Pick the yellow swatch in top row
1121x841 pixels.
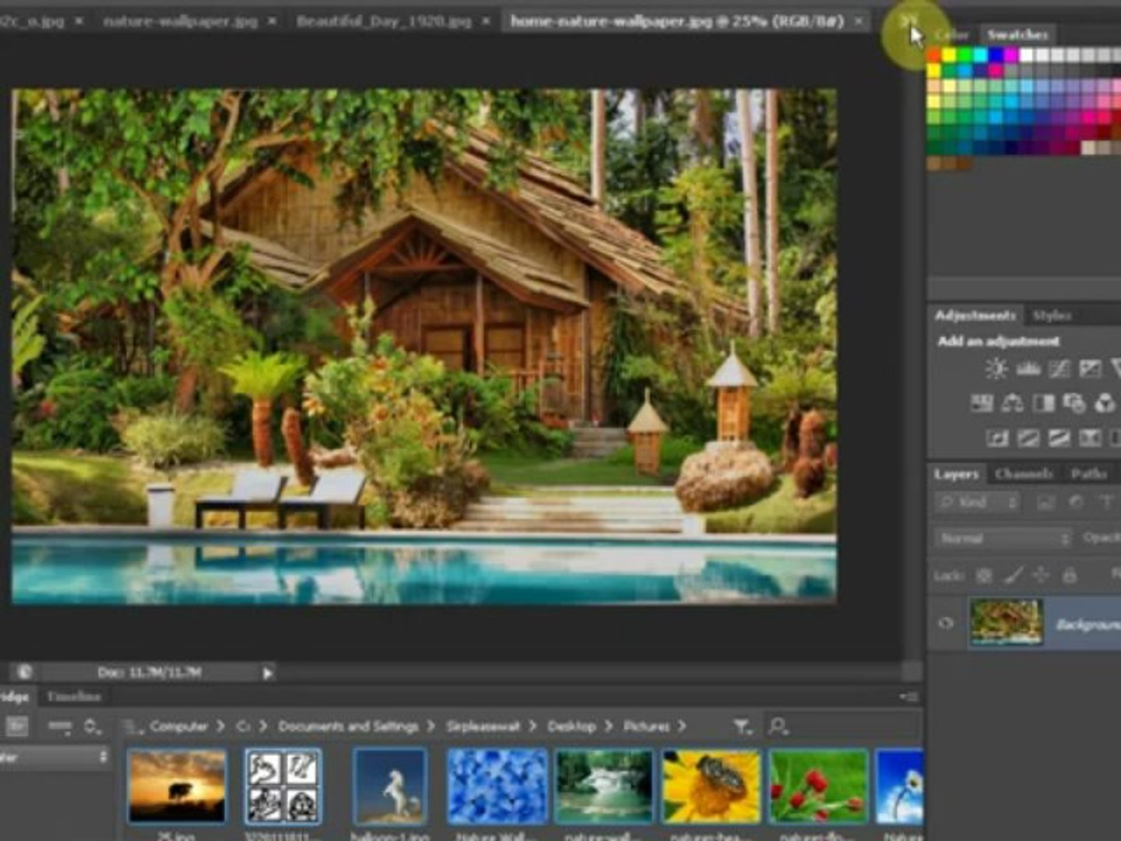coord(949,55)
